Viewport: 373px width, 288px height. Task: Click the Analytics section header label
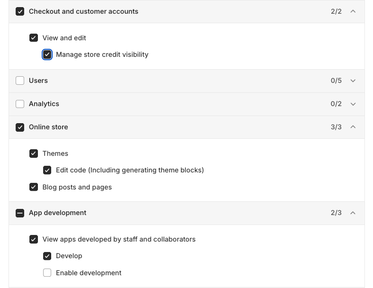(44, 104)
